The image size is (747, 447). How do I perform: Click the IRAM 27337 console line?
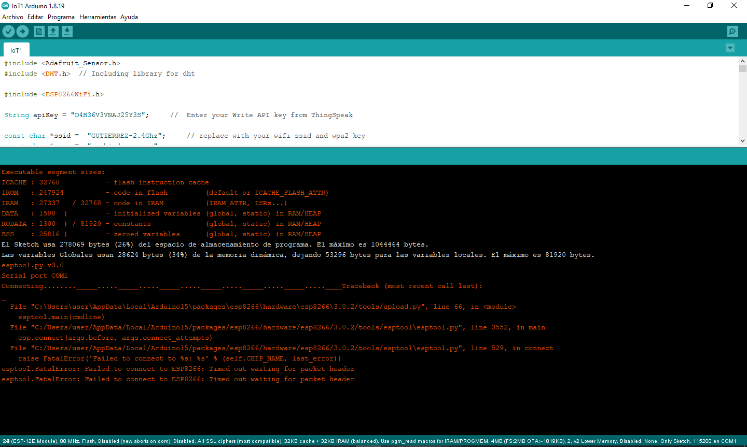click(x=144, y=203)
